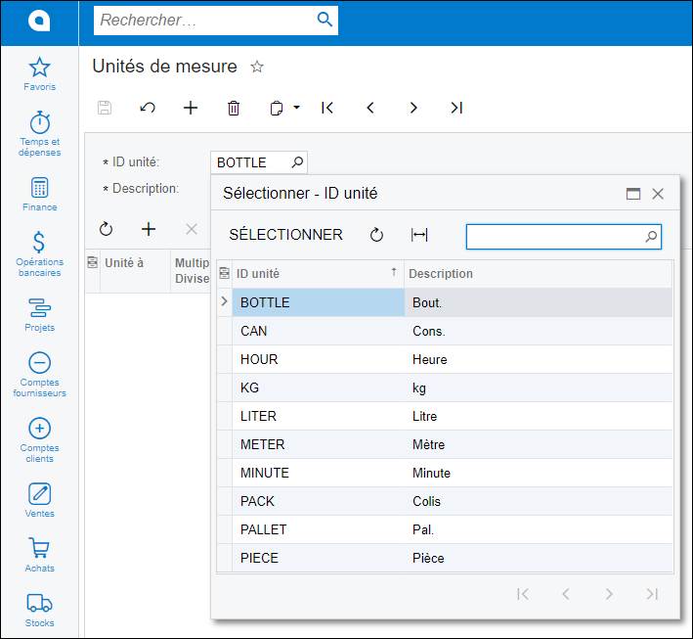Go to the last record

click(x=456, y=108)
